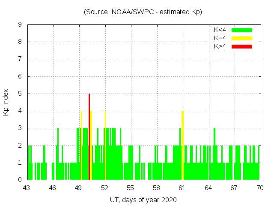Click the green K<4 legend swatch

(242, 30)
